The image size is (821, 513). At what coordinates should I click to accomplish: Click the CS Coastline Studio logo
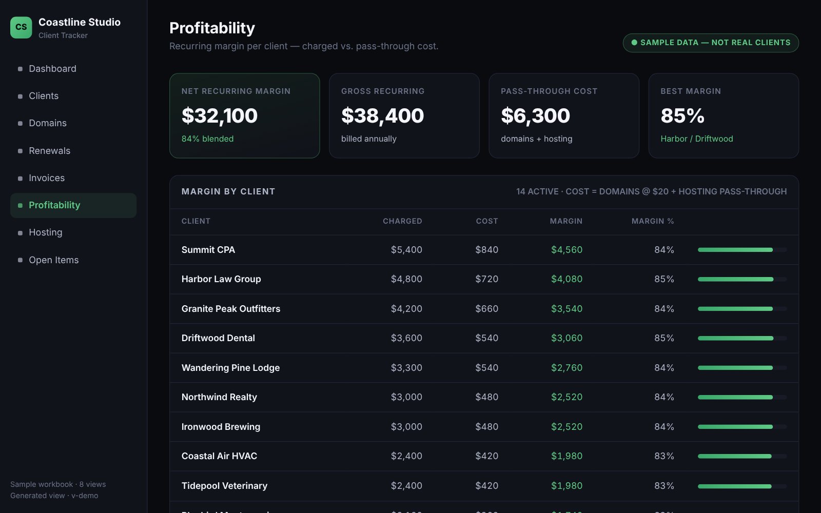click(21, 27)
